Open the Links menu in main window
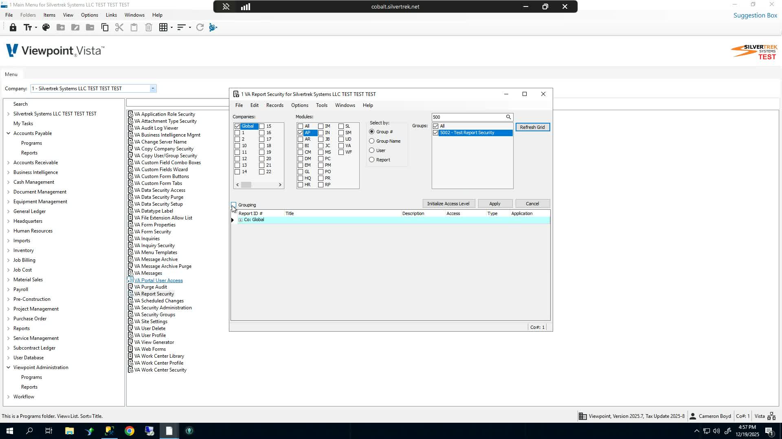782x439 pixels. [111, 15]
